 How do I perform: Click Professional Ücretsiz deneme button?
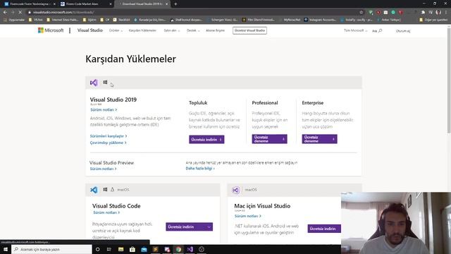tap(269, 139)
